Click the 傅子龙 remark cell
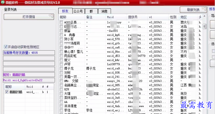This screenshot has width=215, height=114. coord(91,69)
